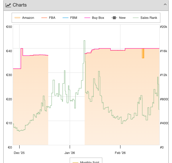This screenshot has height=163, width=172.
Task: Click the #0 rank axis label
Action: tap(162, 147)
